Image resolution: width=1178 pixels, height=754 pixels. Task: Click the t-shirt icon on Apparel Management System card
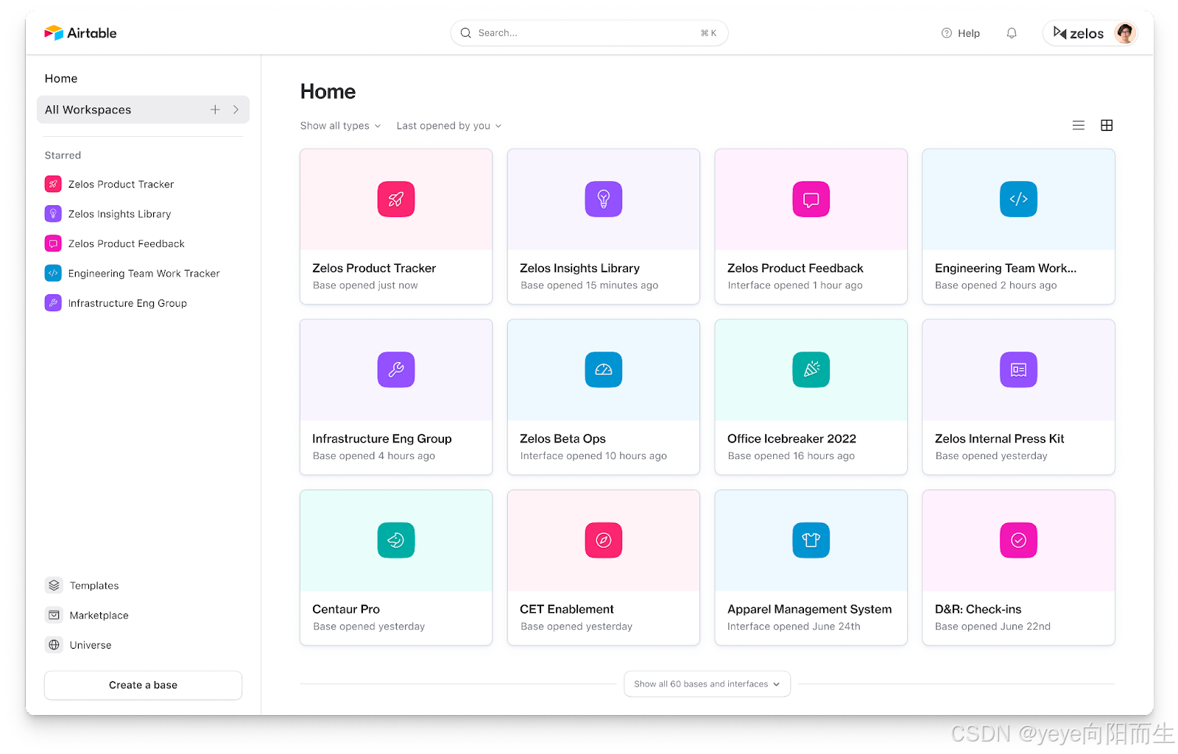coord(811,541)
